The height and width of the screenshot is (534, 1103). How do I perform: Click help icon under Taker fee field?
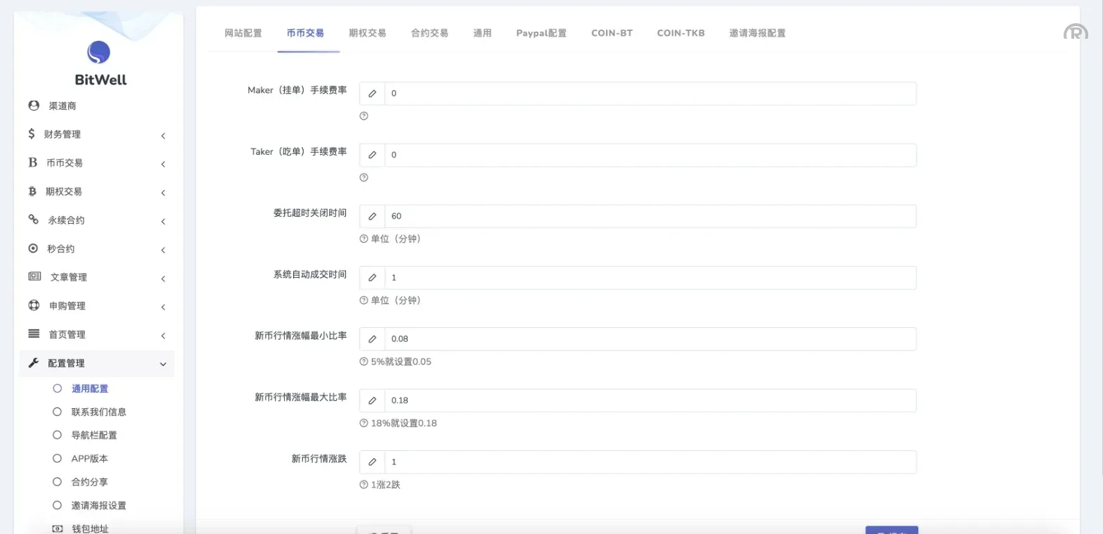click(364, 177)
